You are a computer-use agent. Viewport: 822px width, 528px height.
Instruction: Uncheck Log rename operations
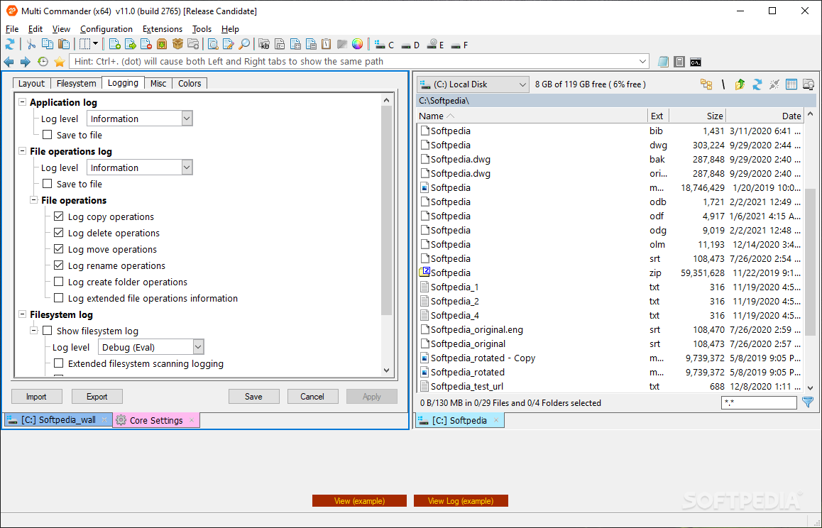[x=59, y=265]
